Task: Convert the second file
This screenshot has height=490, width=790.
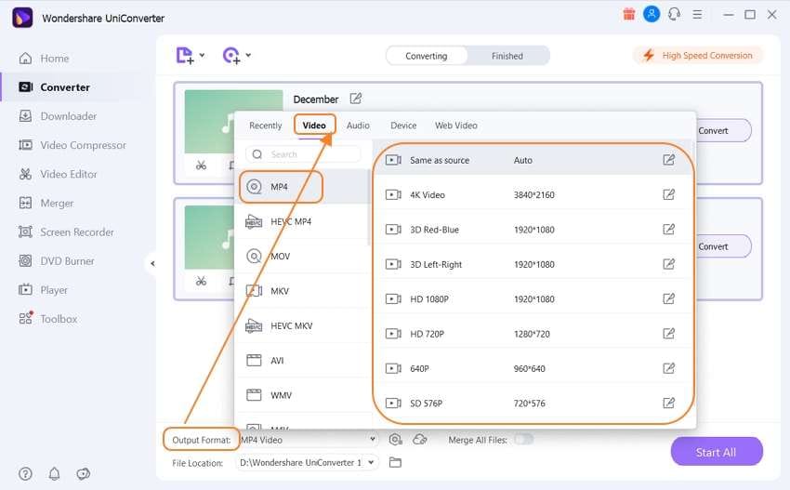Action: click(x=723, y=246)
